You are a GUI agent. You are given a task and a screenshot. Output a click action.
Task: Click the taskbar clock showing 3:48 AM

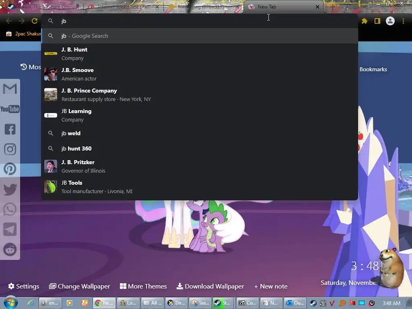[x=391, y=303]
